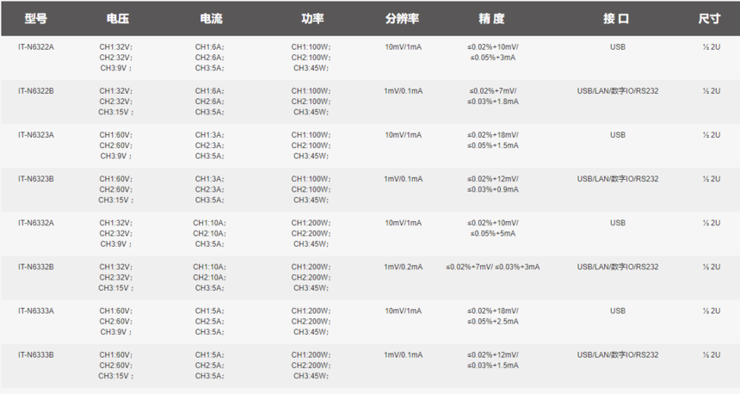Select model IT-N6323A
Screen dimensions: 740x394
click(36, 135)
